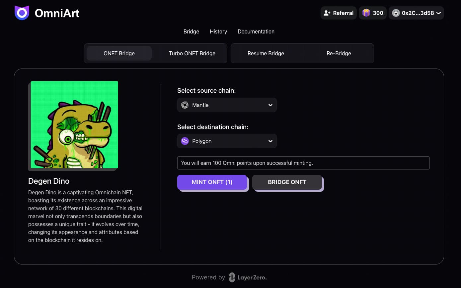Viewport: 461px width, 288px height.
Task: Click the MINT ONFT (1) button
Action: click(x=212, y=182)
